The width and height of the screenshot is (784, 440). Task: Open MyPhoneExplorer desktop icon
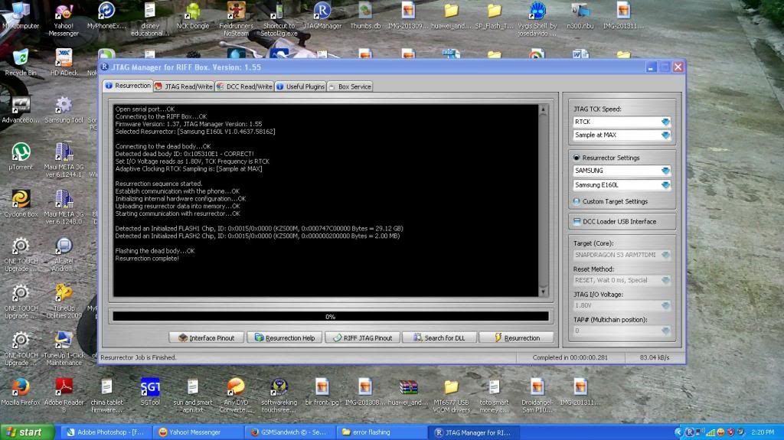[x=106, y=17]
